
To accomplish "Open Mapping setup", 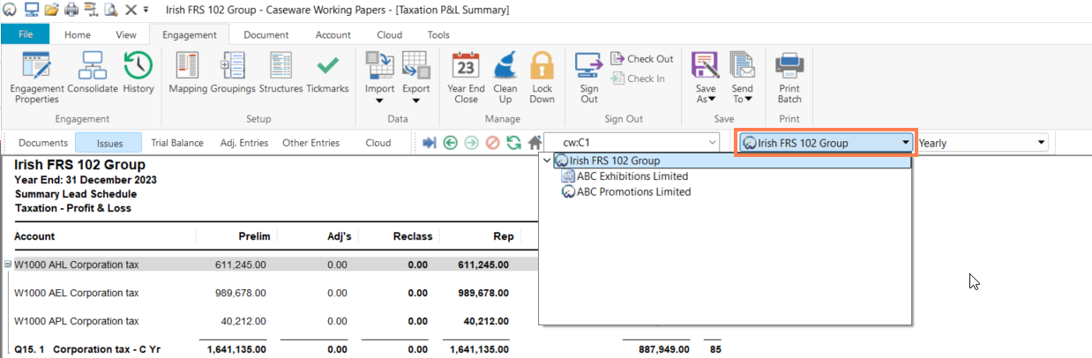I will click(x=188, y=72).
